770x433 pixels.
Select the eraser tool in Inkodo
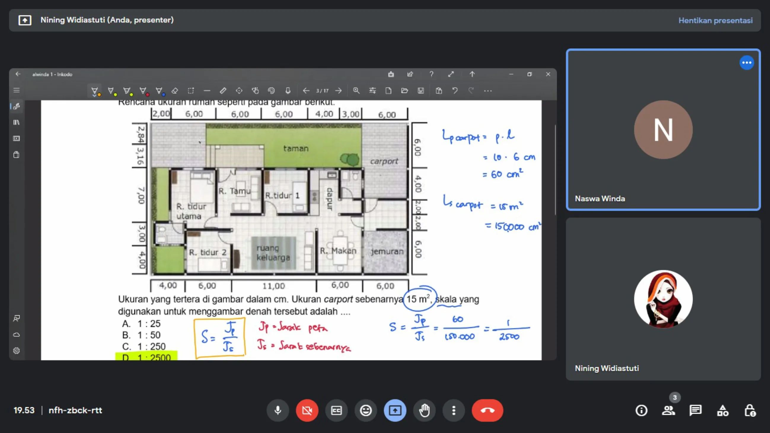[x=175, y=91]
